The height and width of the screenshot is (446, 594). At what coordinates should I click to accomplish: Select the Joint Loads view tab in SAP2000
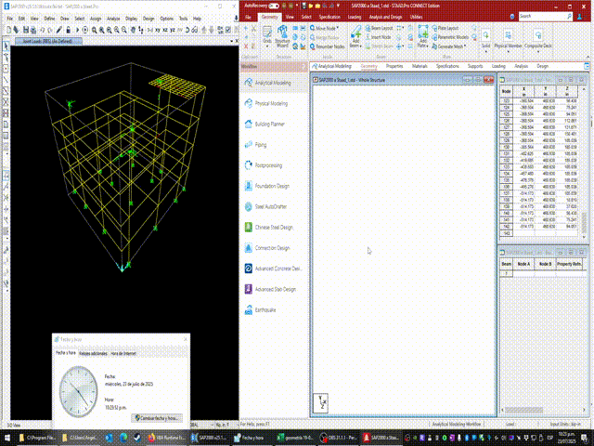click(x=47, y=41)
